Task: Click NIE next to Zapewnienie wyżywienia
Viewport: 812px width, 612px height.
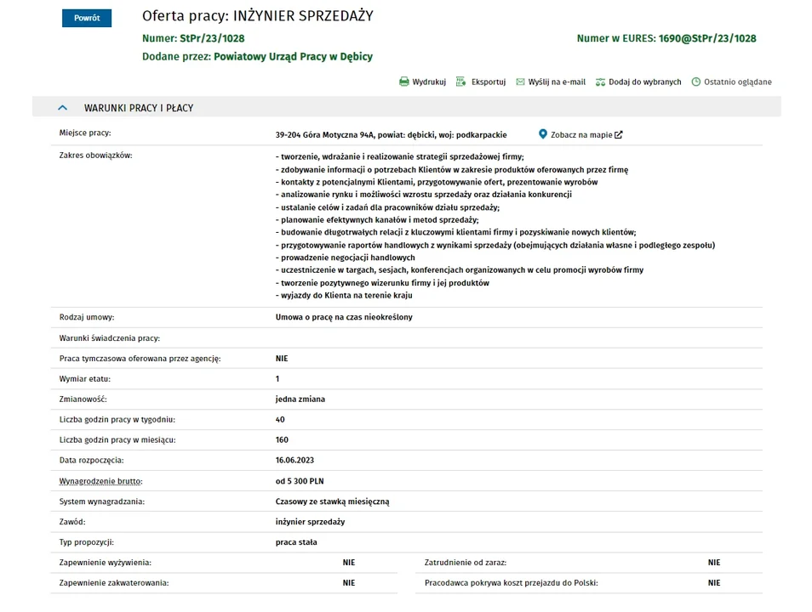Action: point(349,563)
